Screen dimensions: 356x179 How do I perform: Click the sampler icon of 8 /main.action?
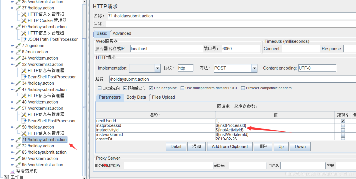(18, 52)
